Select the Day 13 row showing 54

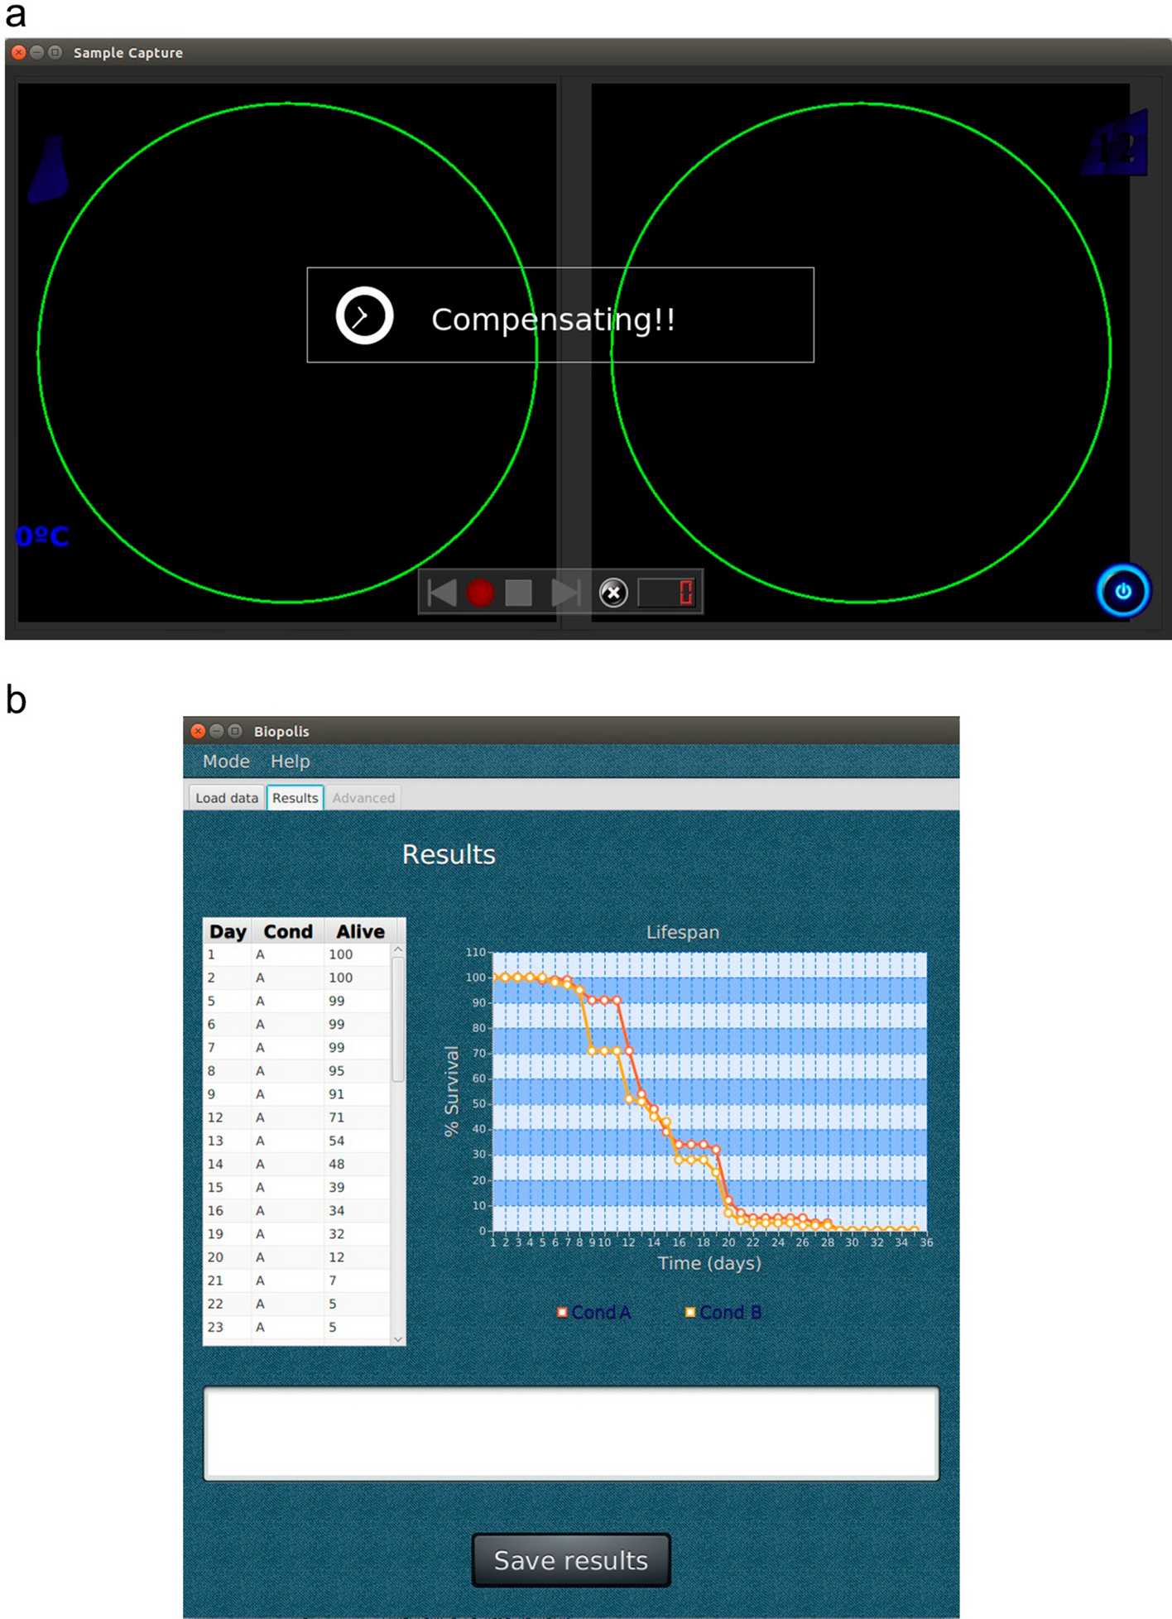pyautogui.click(x=297, y=1141)
